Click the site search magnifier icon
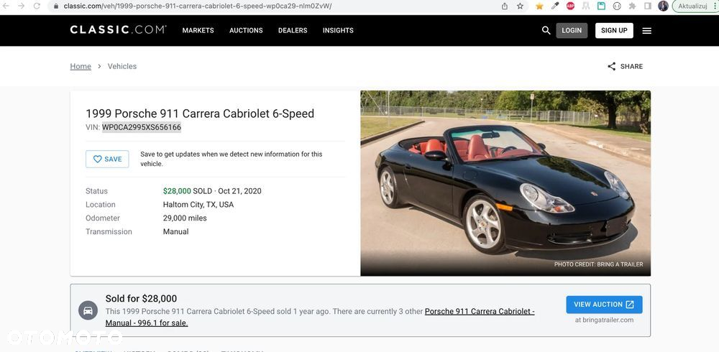719x352 pixels. point(546,30)
